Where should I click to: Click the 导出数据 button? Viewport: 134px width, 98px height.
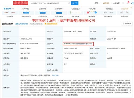tap(127, 23)
